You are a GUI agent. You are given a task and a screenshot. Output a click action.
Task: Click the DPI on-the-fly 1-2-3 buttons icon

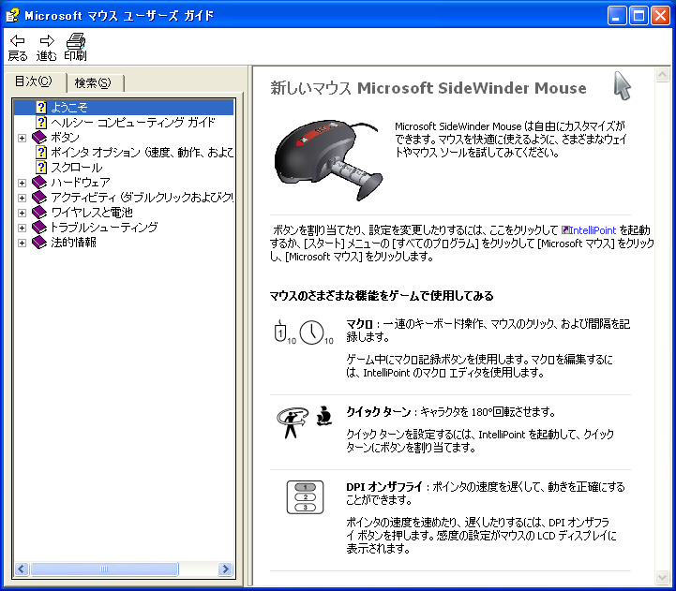coord(306,497)
